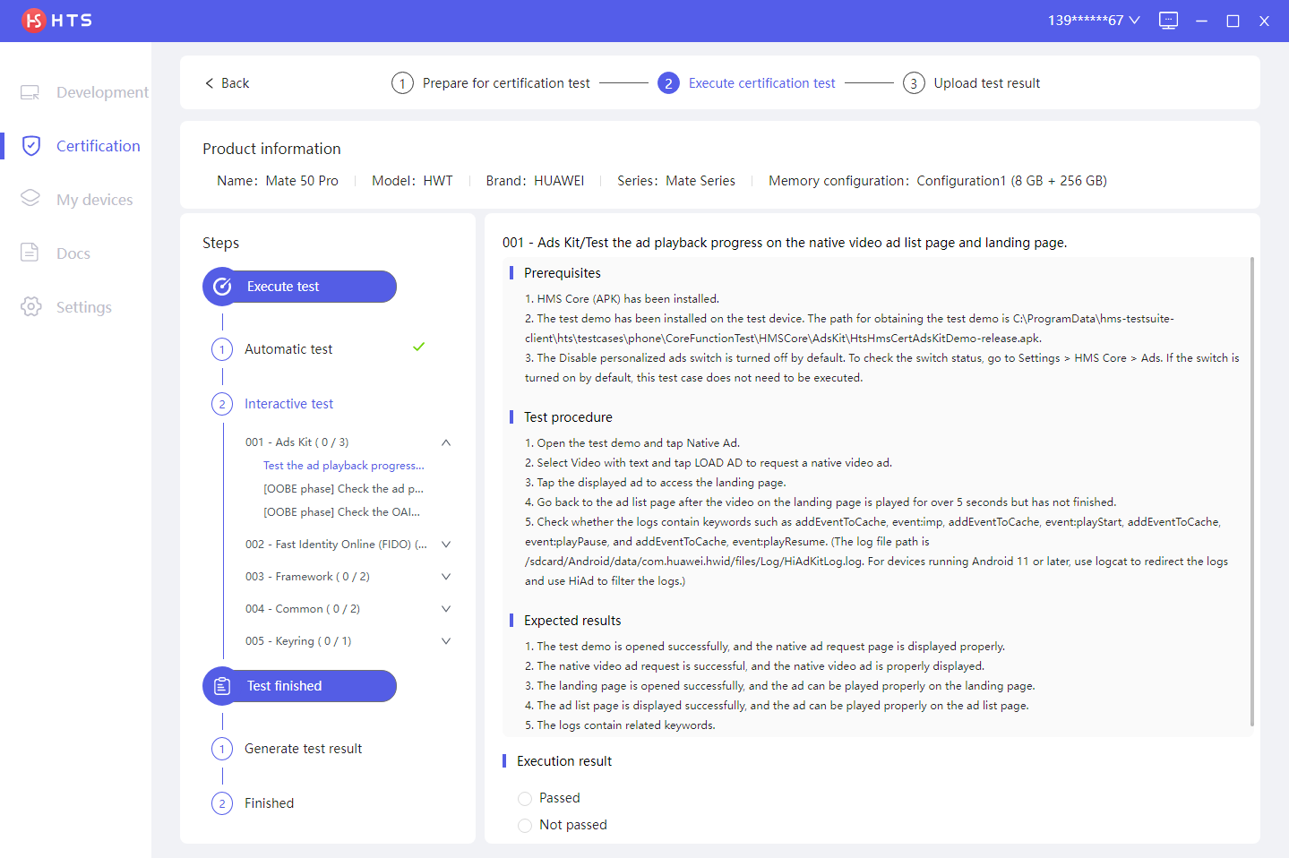This screenshot has height=858, width=1289.
Task: Click step 2 circle for Execute certification
Action: 668,83
